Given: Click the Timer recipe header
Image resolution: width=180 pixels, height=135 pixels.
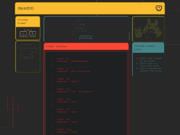Looking at the screenshot, I should pos(86,46).
